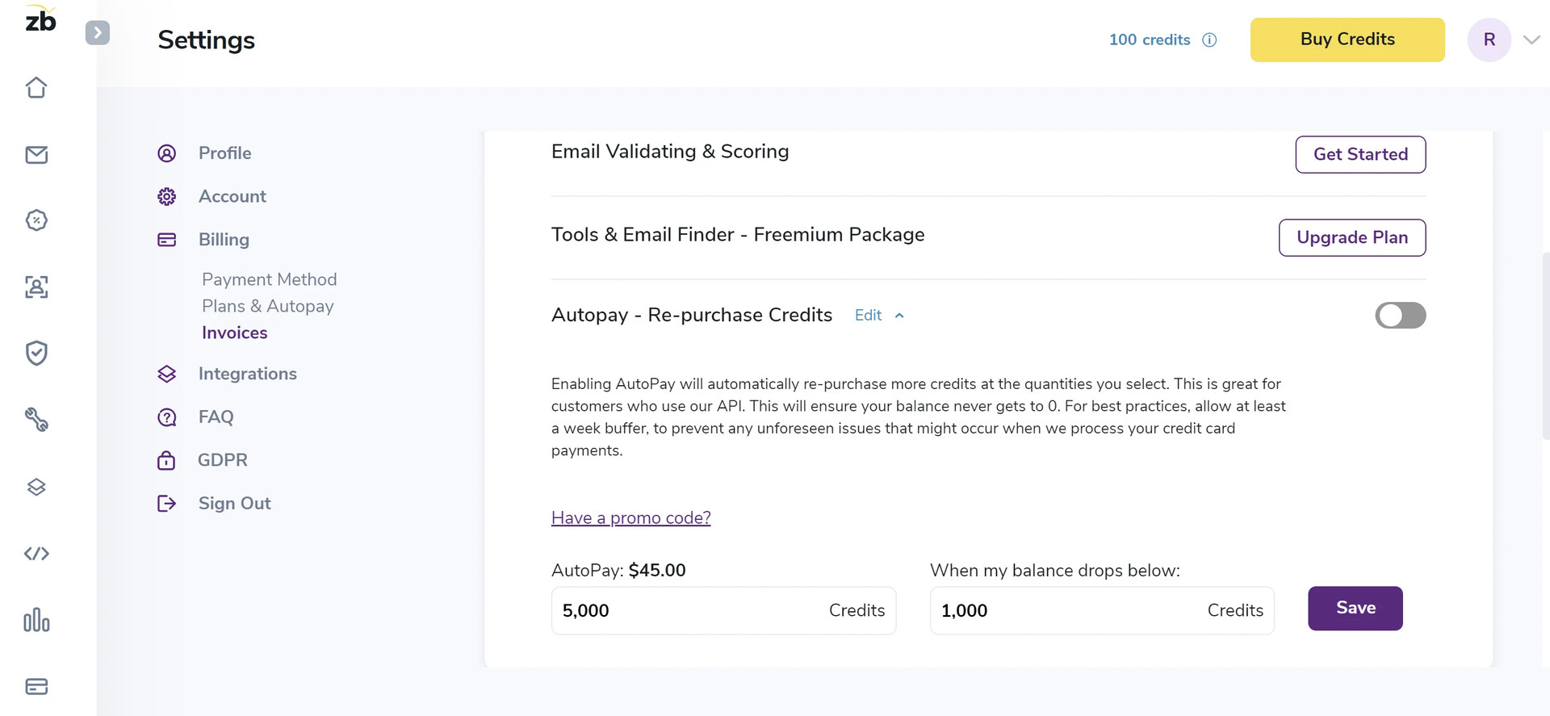Collapse the Edit chevron next to Autopay
This screenshot has height=716, width=1550.
coord(900,315)
